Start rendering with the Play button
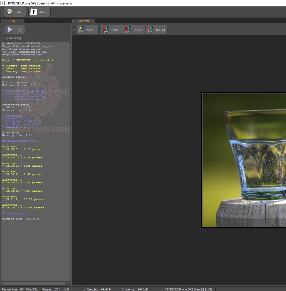The width and height of the screenshot is (286, 291). click(10, 30)
